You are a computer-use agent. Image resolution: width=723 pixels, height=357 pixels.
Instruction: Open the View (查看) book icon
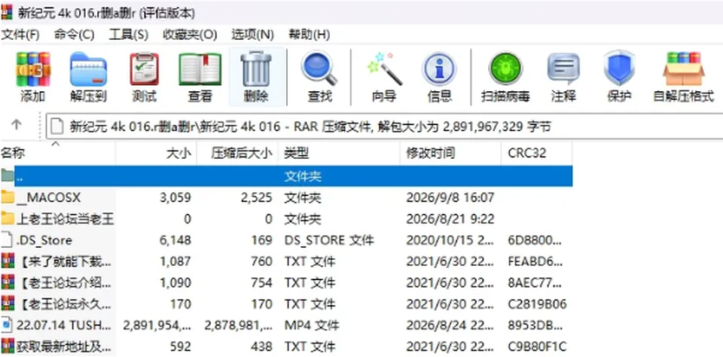pyautogui.click(x=200, y=69)
